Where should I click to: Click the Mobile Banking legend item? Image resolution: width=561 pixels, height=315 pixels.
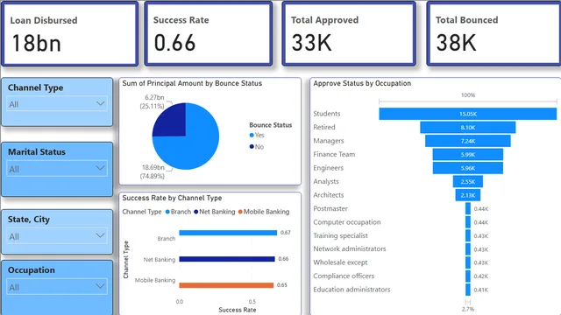click(264, 212)
